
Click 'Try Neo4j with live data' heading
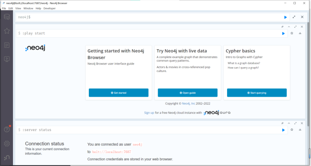(x=182, y=51)
